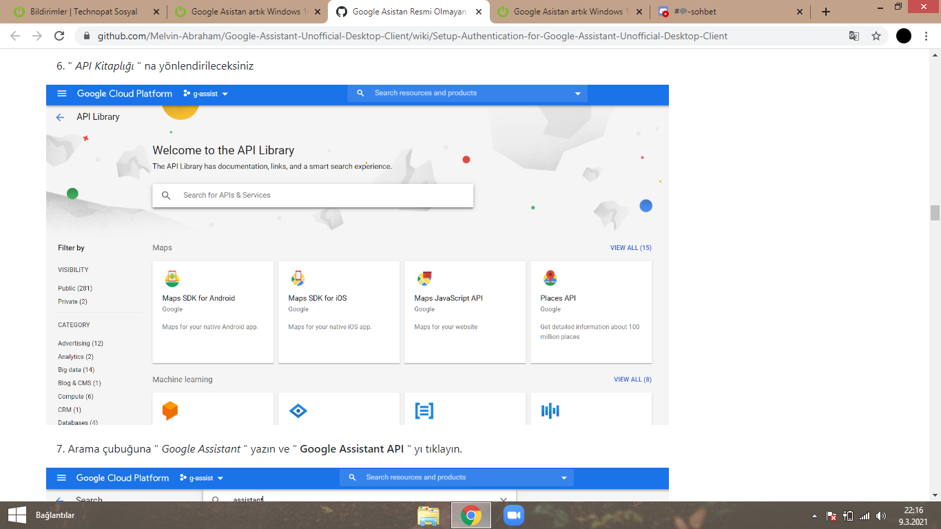Click the blue back arrow beside 'API Library'

point(60,117)
